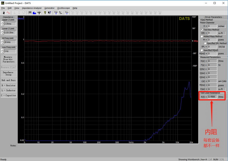Select the Test Box Method radio button

tap(202, 30)
